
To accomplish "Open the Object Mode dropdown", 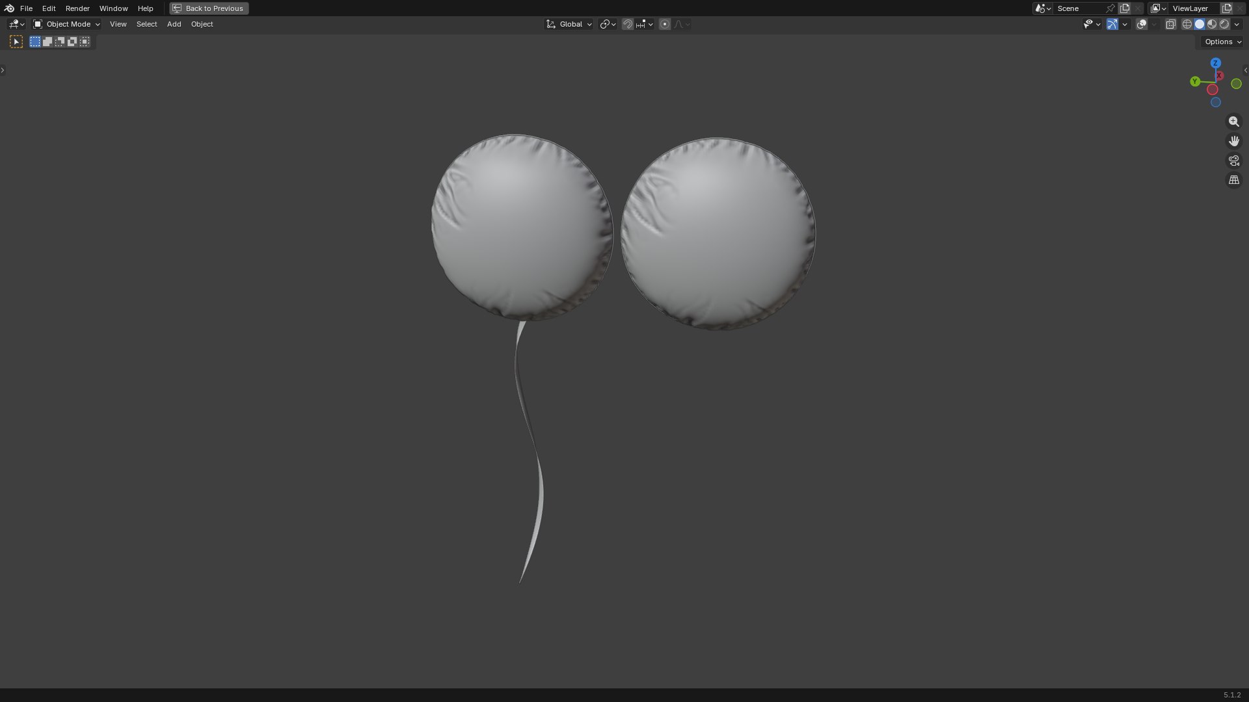I will click(x=66, y=24).
